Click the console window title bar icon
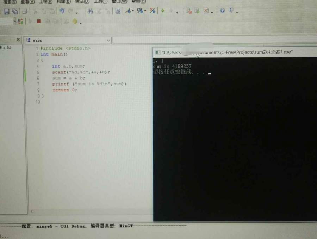The width and height of the screenshot is (317, 239). tap(157, 53)
